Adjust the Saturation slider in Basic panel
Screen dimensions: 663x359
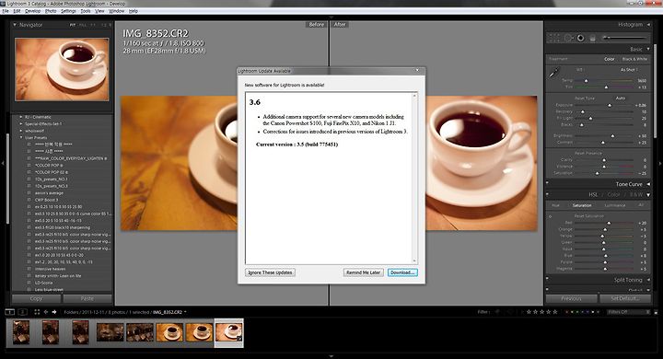pyautogui.click(x=597, y=173)
